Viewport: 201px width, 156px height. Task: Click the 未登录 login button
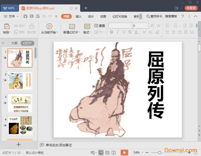point(191,8)
